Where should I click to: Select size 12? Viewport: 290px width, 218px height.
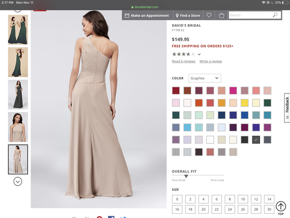click(x=256, y=199)
